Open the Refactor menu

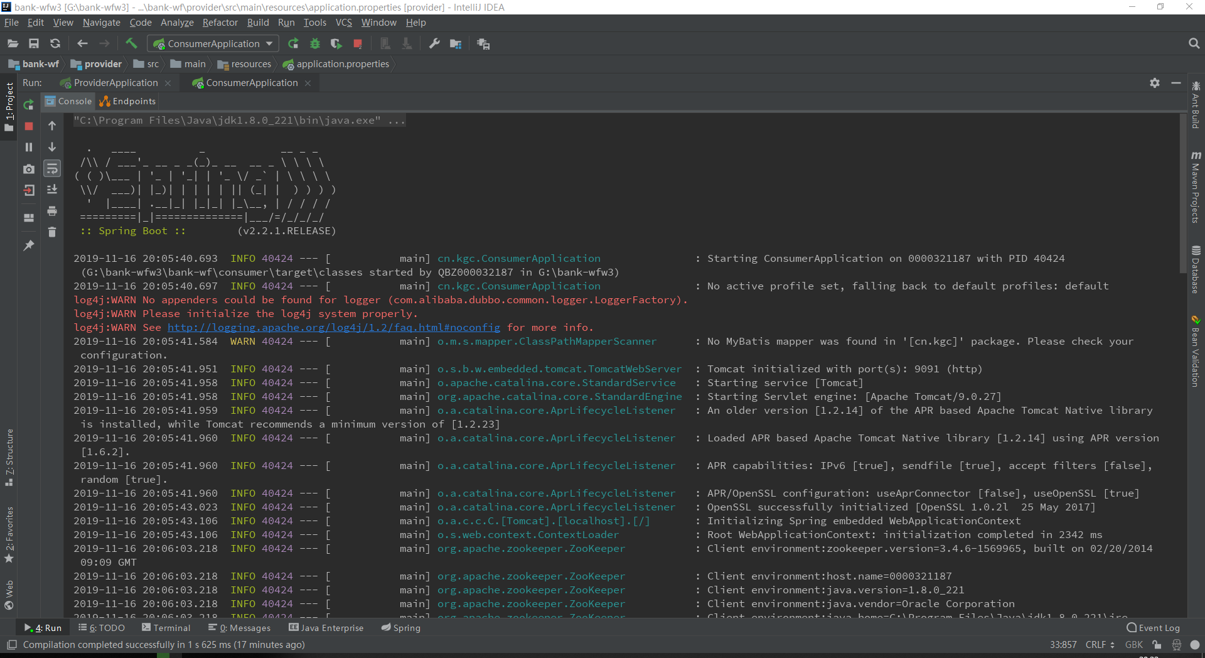220,23
